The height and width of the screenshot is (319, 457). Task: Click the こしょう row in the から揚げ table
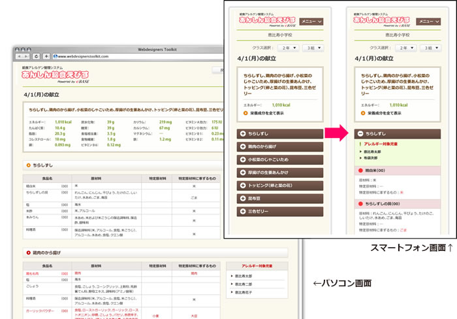pos(121,289)
